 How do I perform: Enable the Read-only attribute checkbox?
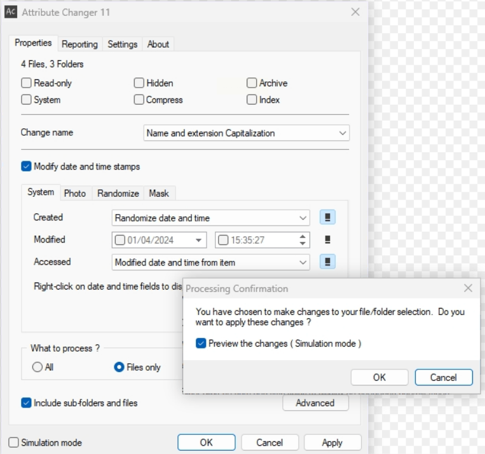(26, 83)
